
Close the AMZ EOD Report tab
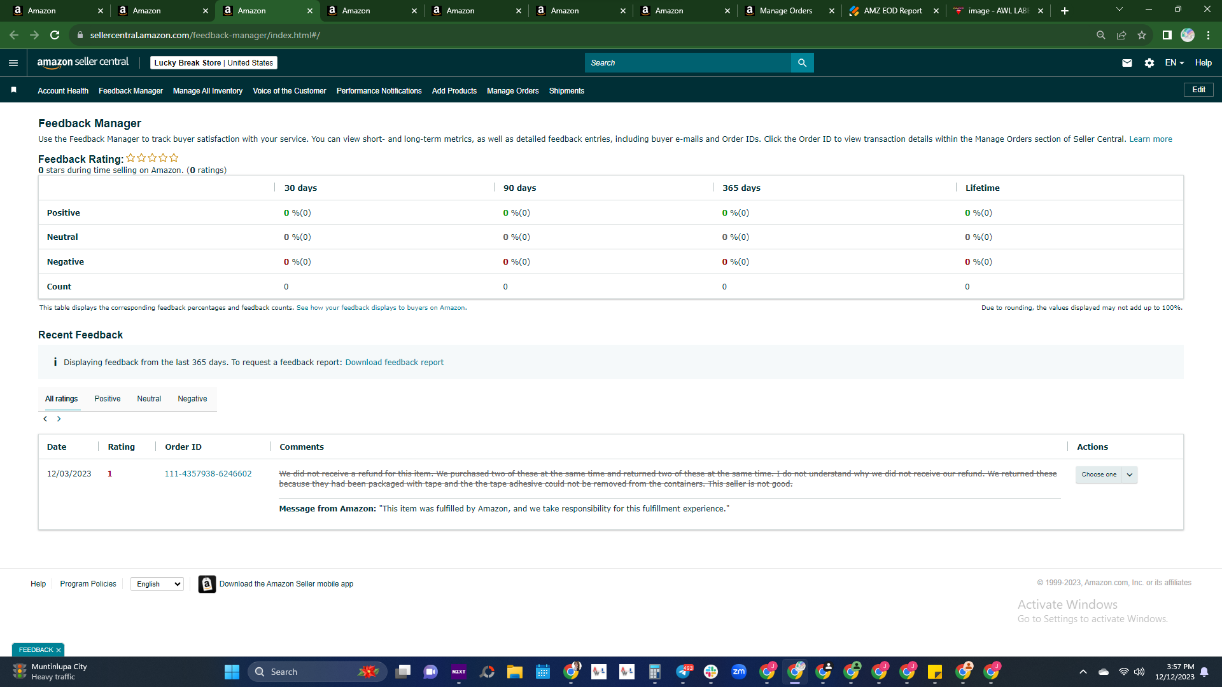pos(936,11)
